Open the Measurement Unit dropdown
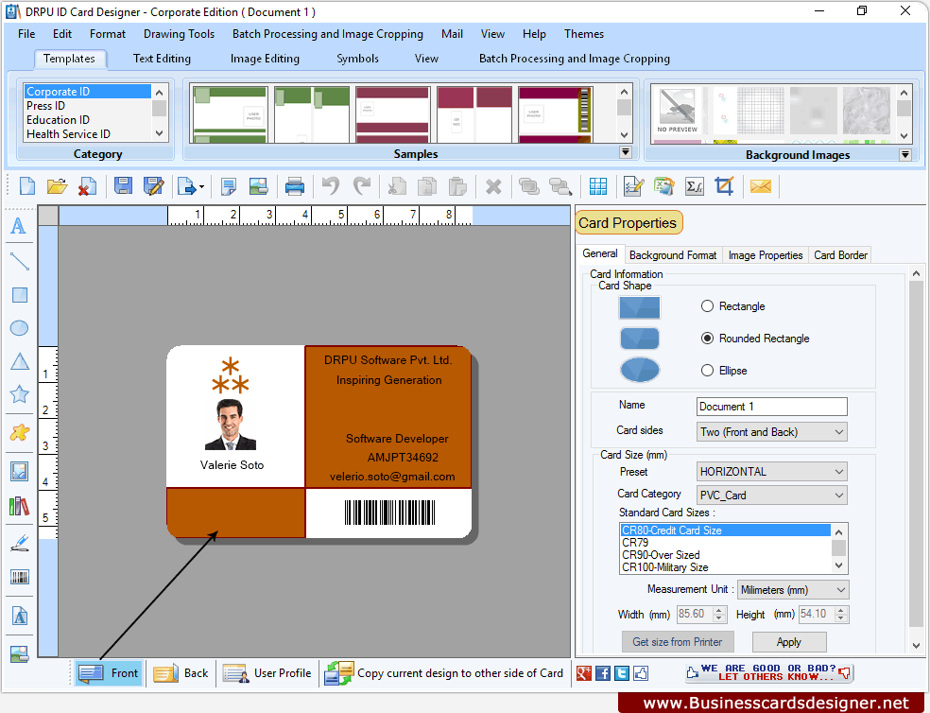930x713 pixels. [793, 590]
